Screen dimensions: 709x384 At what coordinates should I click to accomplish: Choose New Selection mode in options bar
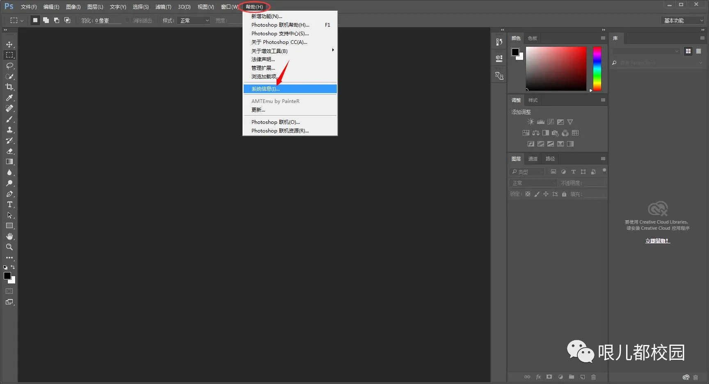(35, 20)
